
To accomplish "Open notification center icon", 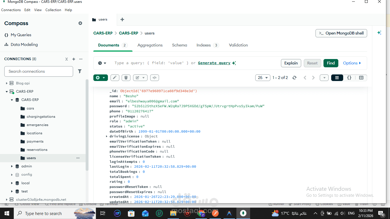I will coord(382,213).
